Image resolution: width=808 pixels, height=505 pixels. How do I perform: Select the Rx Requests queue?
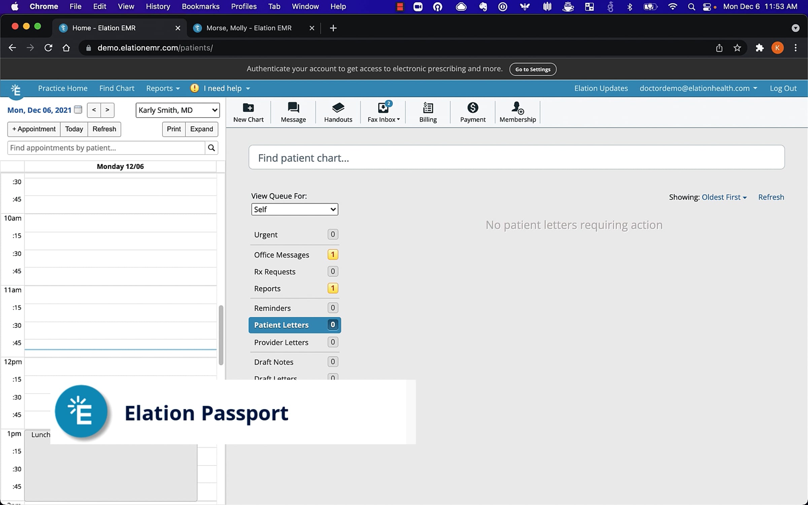[x=295, y=272]
